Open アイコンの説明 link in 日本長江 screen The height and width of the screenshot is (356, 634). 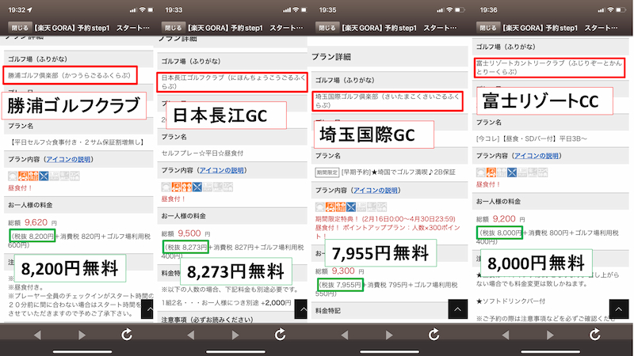(222, 170)
